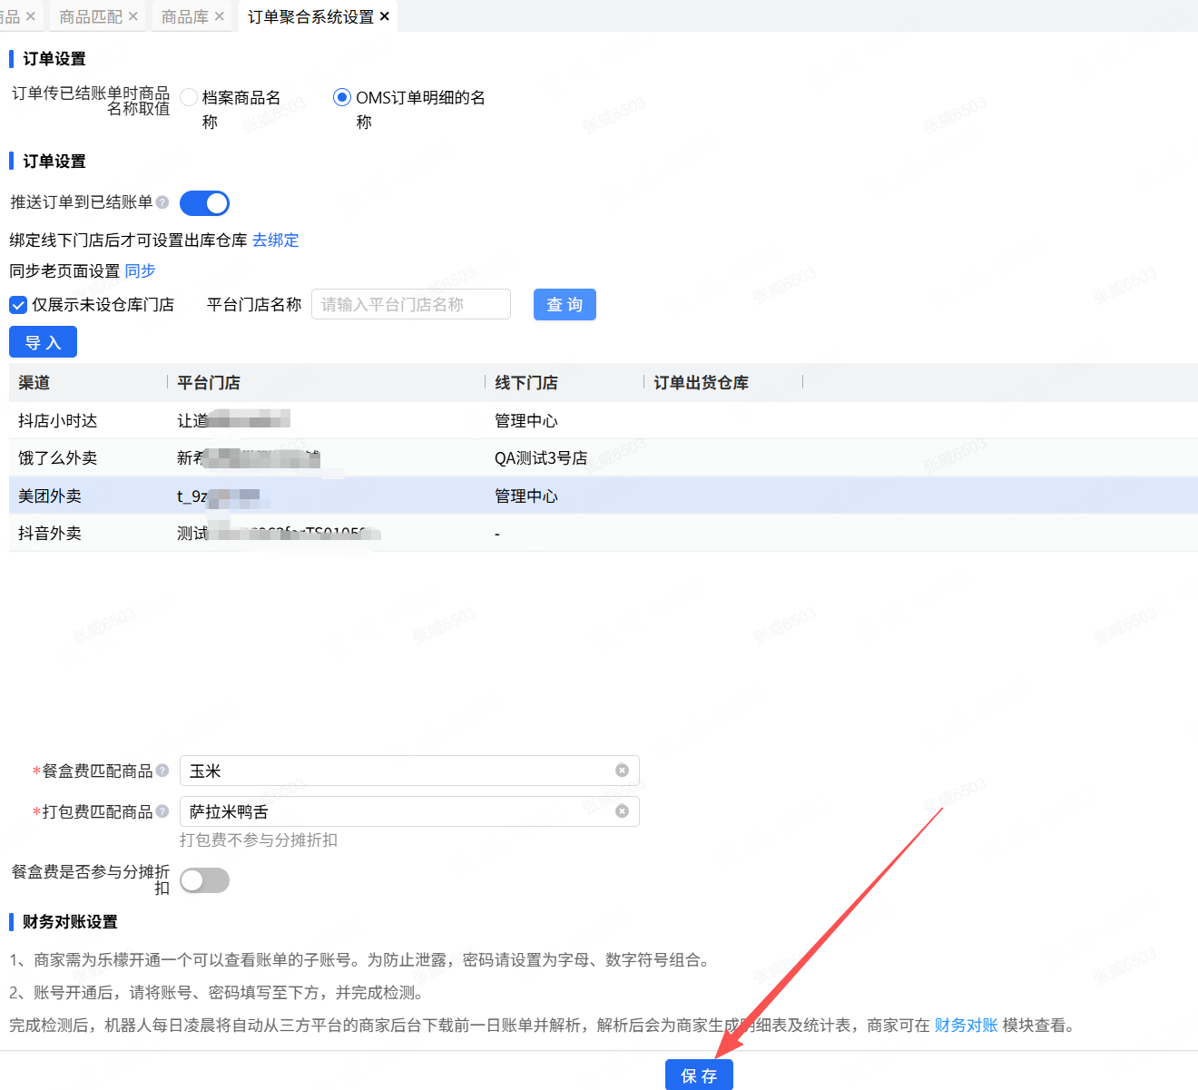Click the 财务对账设置 section heading

tap(70, 922)
